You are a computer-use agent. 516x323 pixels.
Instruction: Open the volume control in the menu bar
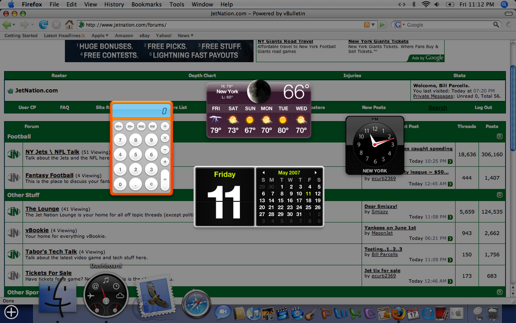(437, 4)
